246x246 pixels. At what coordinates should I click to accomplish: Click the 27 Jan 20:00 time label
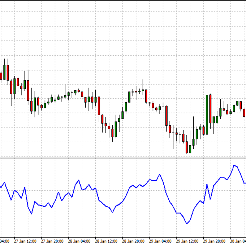point(52,241)
